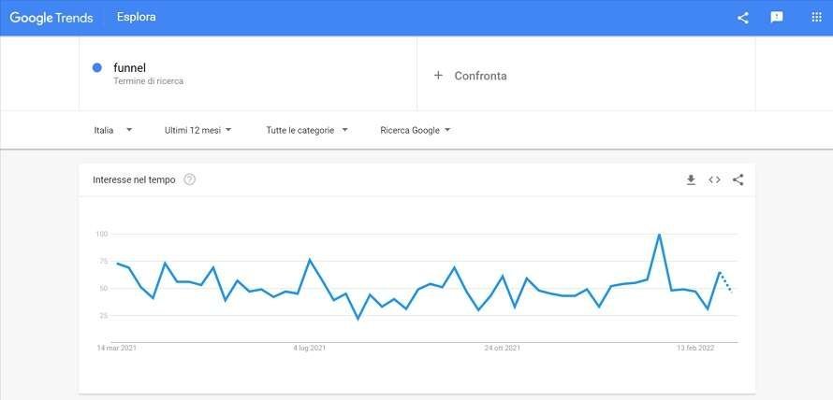Click the 4 lug 2021 axis label

click(310, 348)
